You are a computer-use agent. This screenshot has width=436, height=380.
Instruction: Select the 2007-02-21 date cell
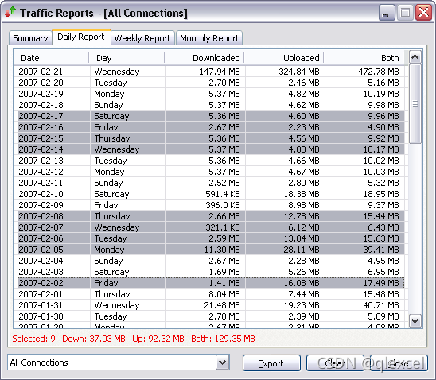click(x=41, y=72)
